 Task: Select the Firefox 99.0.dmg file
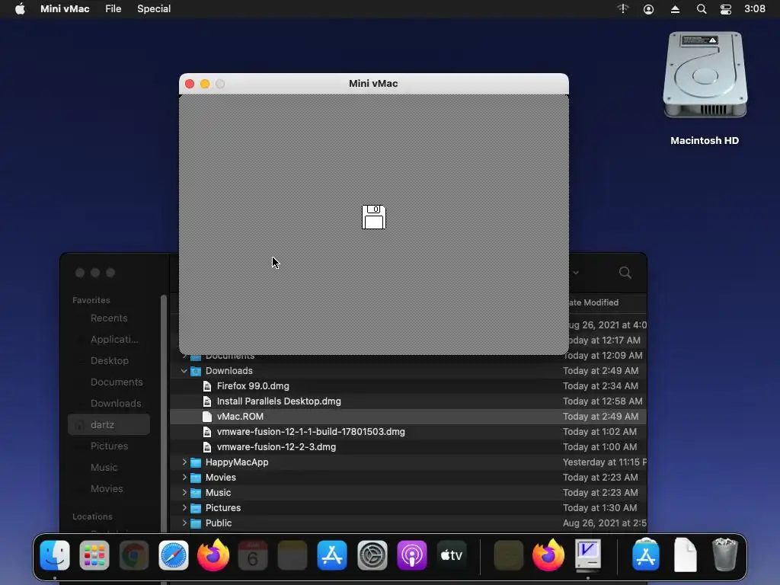(x=408, y=386)
